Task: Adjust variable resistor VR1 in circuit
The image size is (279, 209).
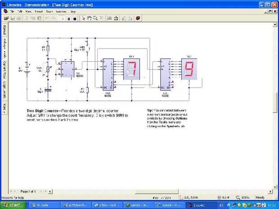Action: pyautogui.click(x=48, y=69)
